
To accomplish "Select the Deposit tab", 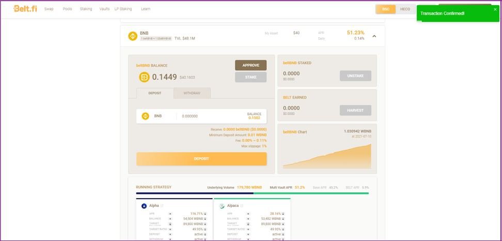I will 155,93.
